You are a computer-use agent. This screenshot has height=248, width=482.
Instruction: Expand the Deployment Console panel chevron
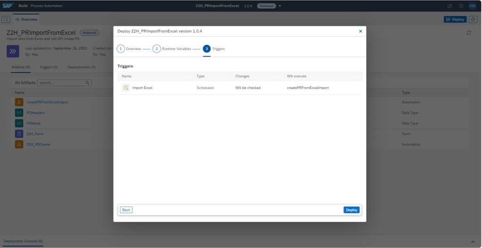[473, 241]
